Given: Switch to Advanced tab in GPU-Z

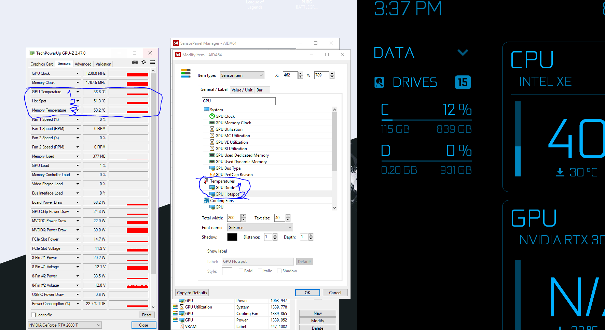Looking at the screenshot, I should [x=83, y=64].
